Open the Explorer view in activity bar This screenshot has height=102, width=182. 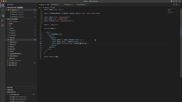3,5
